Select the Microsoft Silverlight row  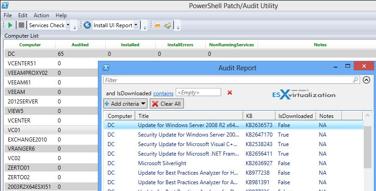234,163
